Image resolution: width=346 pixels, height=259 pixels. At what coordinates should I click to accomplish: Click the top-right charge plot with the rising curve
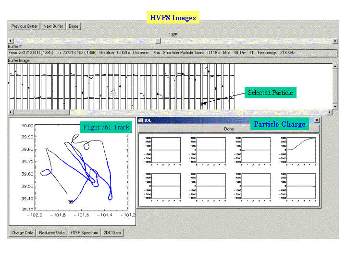301,150
